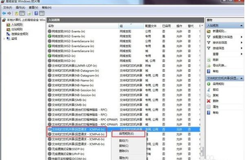Image resolution: width=246 pixels, height=160 pixels.
Task: Select 出站规则 in the console tree
Action: pos(17,29)
